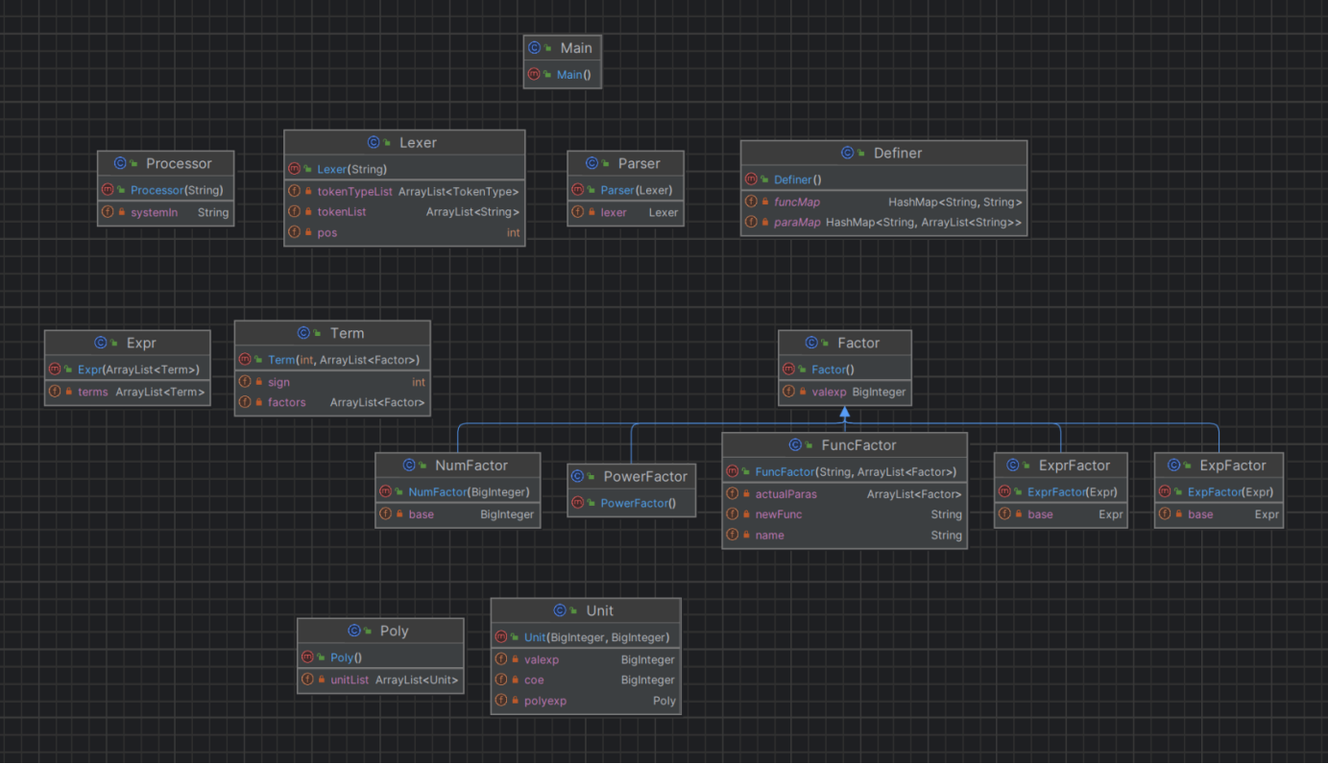
Task: Click the sign field in Term
Action: 332,382
